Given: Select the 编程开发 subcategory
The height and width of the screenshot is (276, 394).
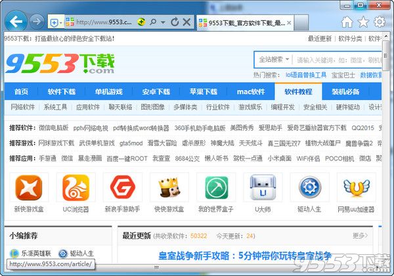Looking at the screenshot, I should (282, 107).
